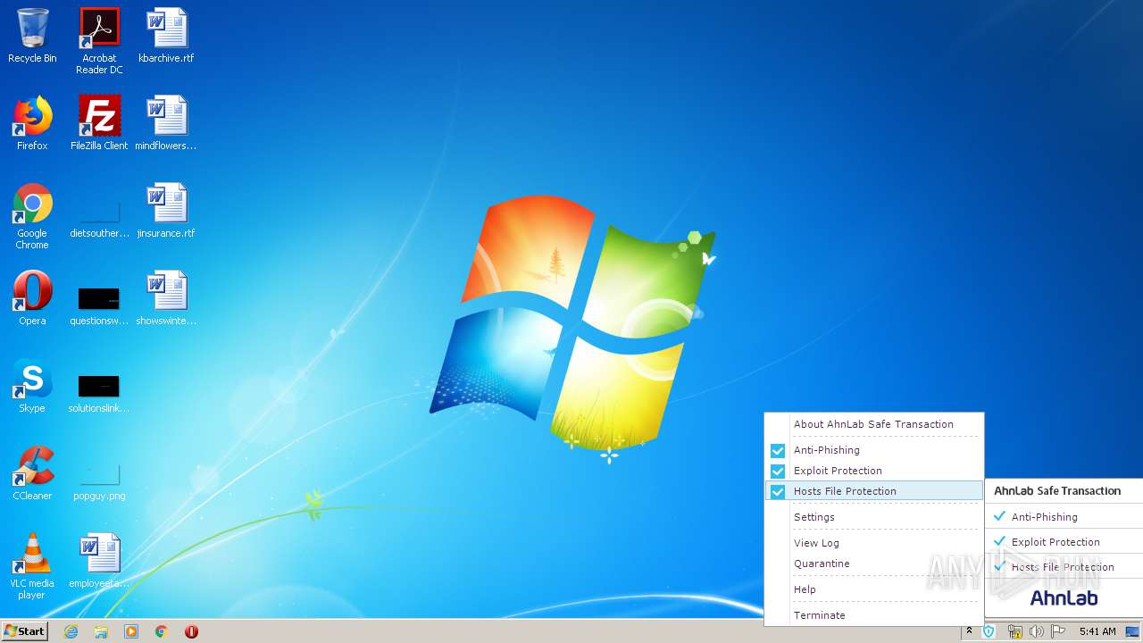The image size is (1143, 643).
Task: Open Windows Media Player taskbar icon
Action: pos(131,631)
